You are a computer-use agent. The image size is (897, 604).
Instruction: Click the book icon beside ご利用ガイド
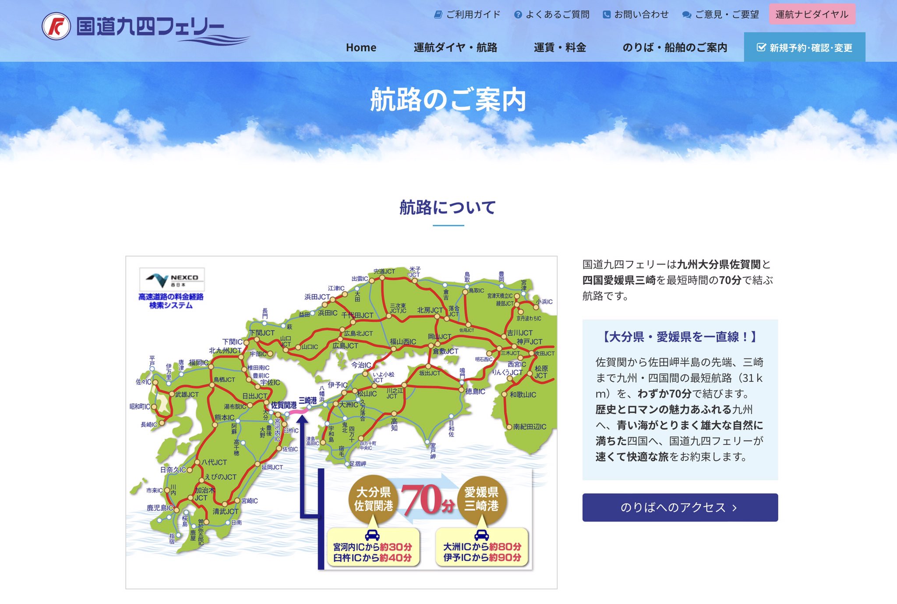[438, 14]
